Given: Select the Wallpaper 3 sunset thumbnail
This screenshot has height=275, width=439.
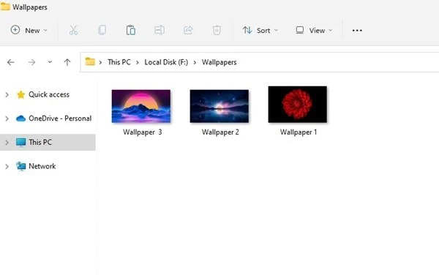Looking at the screenshot, I should point(140,106).
